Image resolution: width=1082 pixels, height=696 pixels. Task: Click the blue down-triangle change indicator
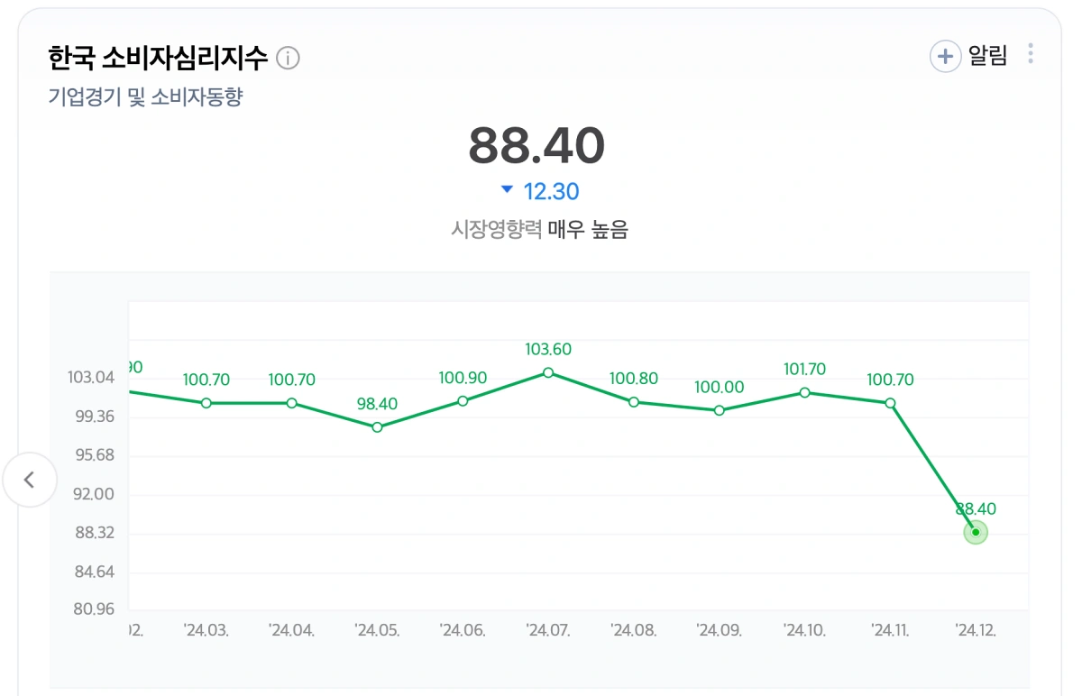[508, 190]
